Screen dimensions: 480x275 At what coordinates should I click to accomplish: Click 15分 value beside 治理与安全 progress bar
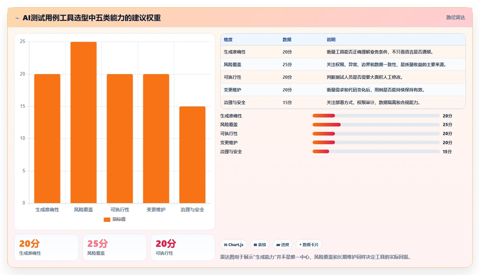click(447, 152)
